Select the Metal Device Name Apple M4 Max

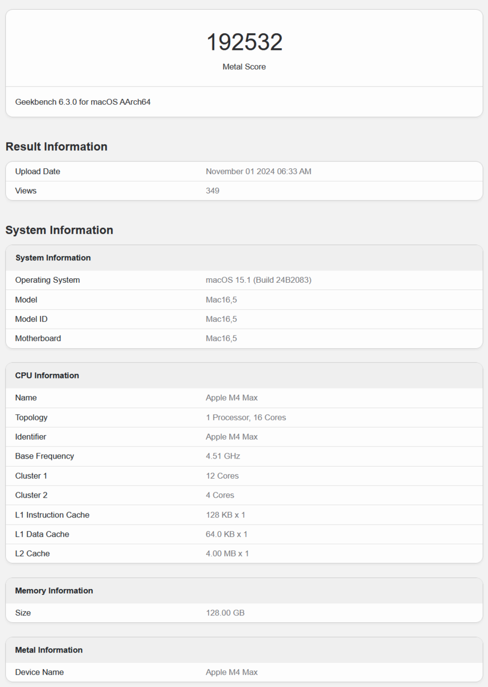click(231, 672)
